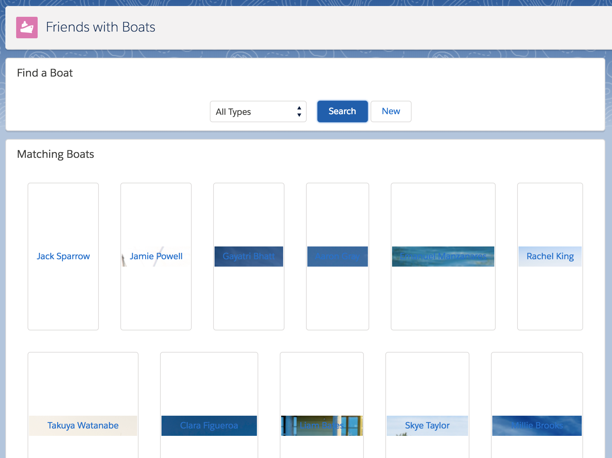This screenshot has height=458, width=612.
Task: Click the Friends with Boats app icon
Action: coord(27,28)
